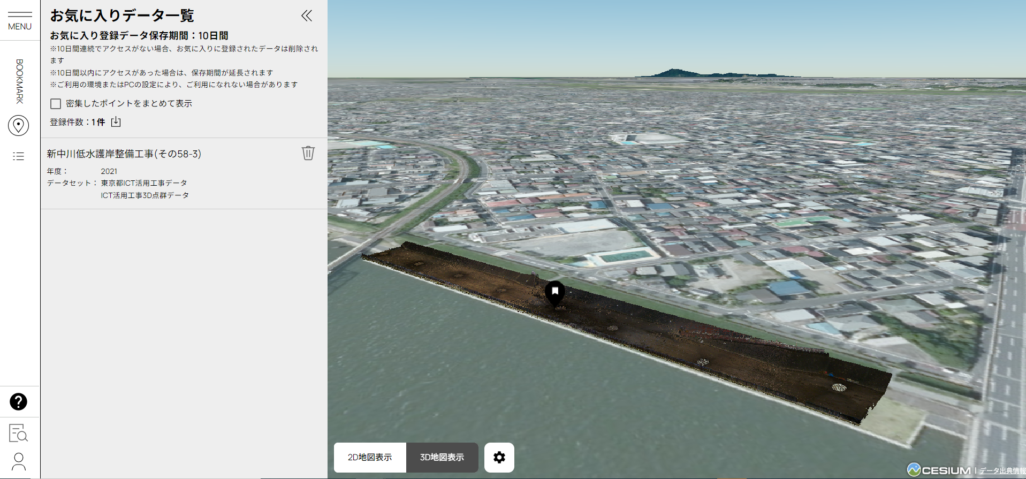Open map settings gear button
The width and height of the screenshot is (1026, 479).
499,458
